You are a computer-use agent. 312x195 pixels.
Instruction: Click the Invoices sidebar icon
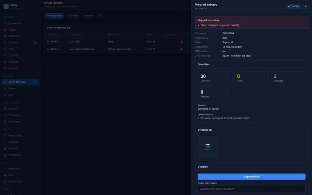pyautogui.click(x=5, y=149)
